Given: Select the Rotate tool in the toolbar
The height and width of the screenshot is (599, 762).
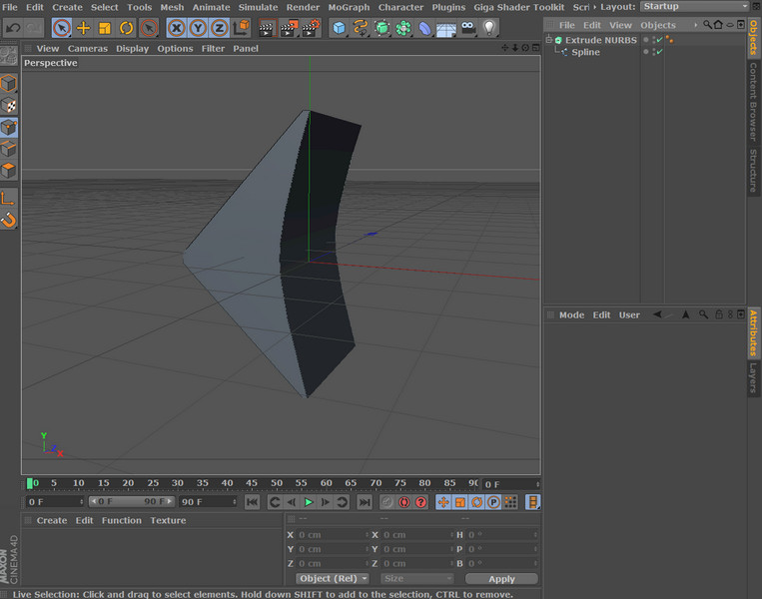Looking at the screenshot, I should pos(127,28).
